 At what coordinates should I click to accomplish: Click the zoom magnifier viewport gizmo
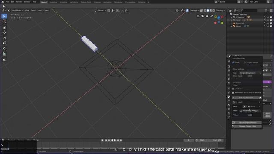pyautogui.click(x=211, y=16)
